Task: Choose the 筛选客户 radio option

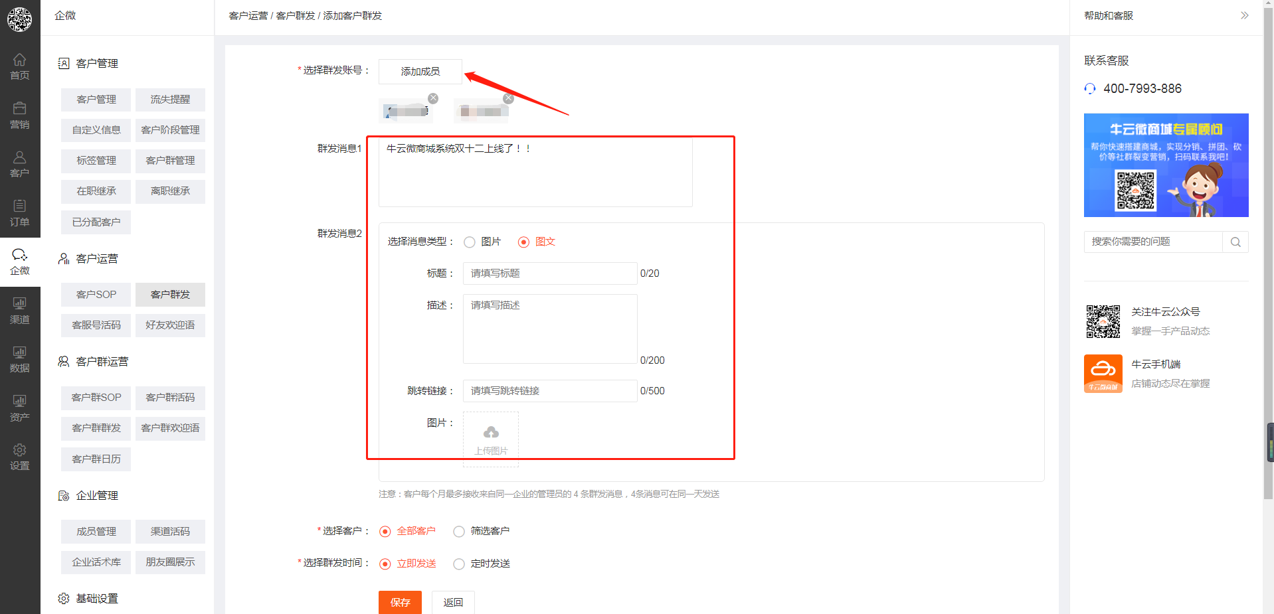Action: (458, 532)
